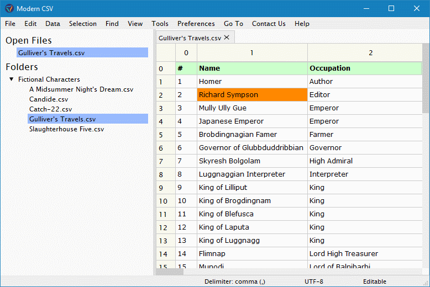Image resolution: width=430 pixels, height=287 pixels.
Task: Click the horizontal scrollbar thumb
Action: pos(170,272)
